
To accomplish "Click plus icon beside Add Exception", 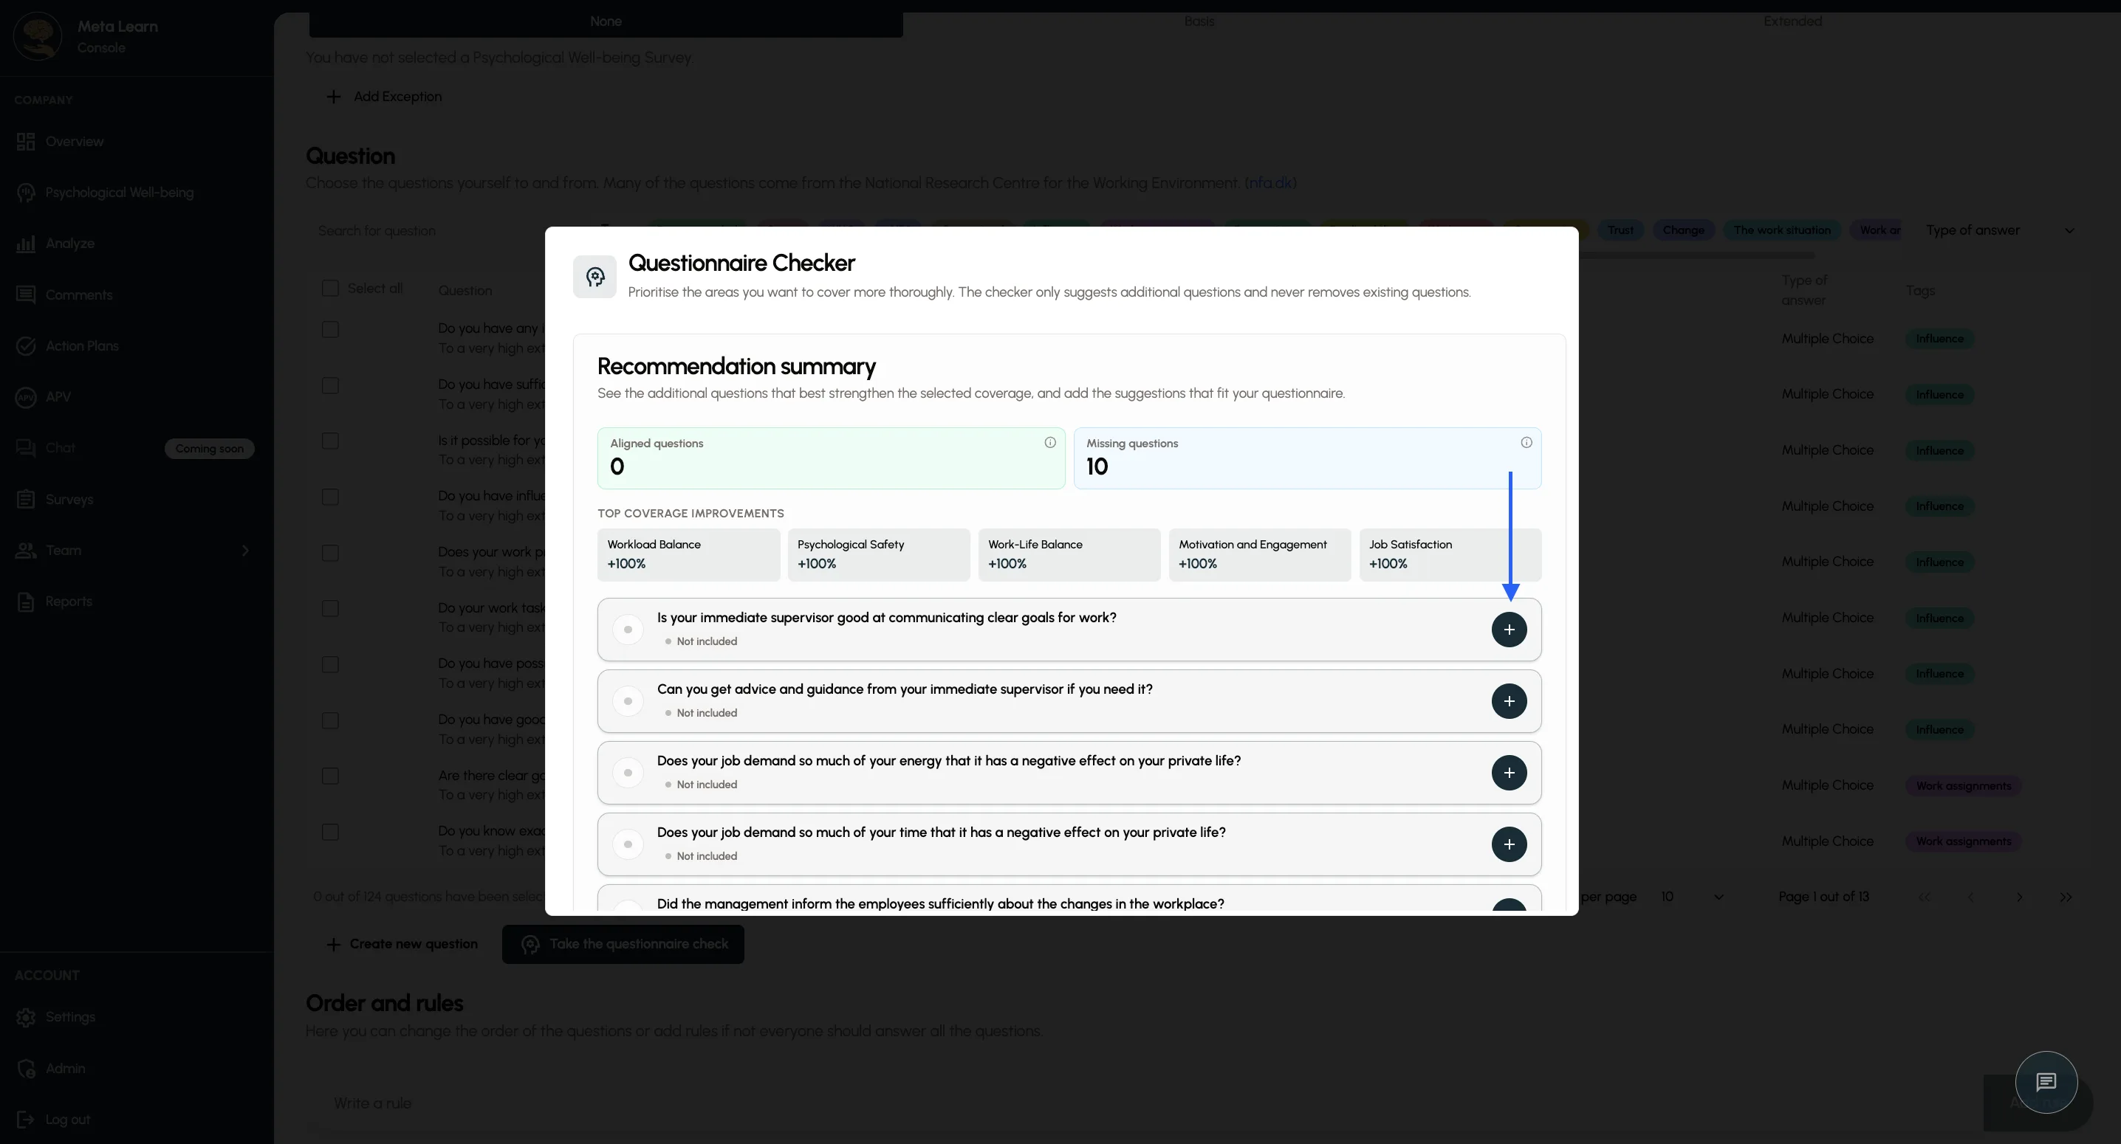I will click(334, 96).
